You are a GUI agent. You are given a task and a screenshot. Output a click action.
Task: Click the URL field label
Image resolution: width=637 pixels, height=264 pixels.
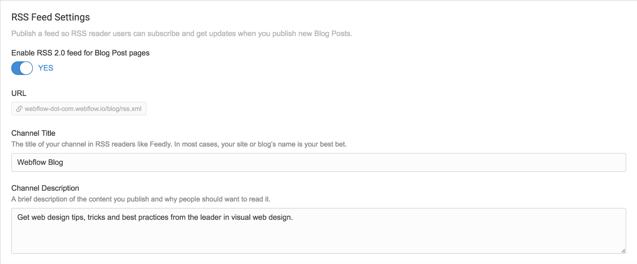point(19,93)
